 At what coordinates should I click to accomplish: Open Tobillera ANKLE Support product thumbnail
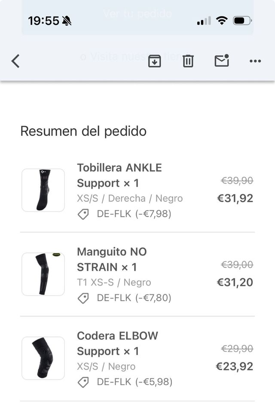click(43, 190)
